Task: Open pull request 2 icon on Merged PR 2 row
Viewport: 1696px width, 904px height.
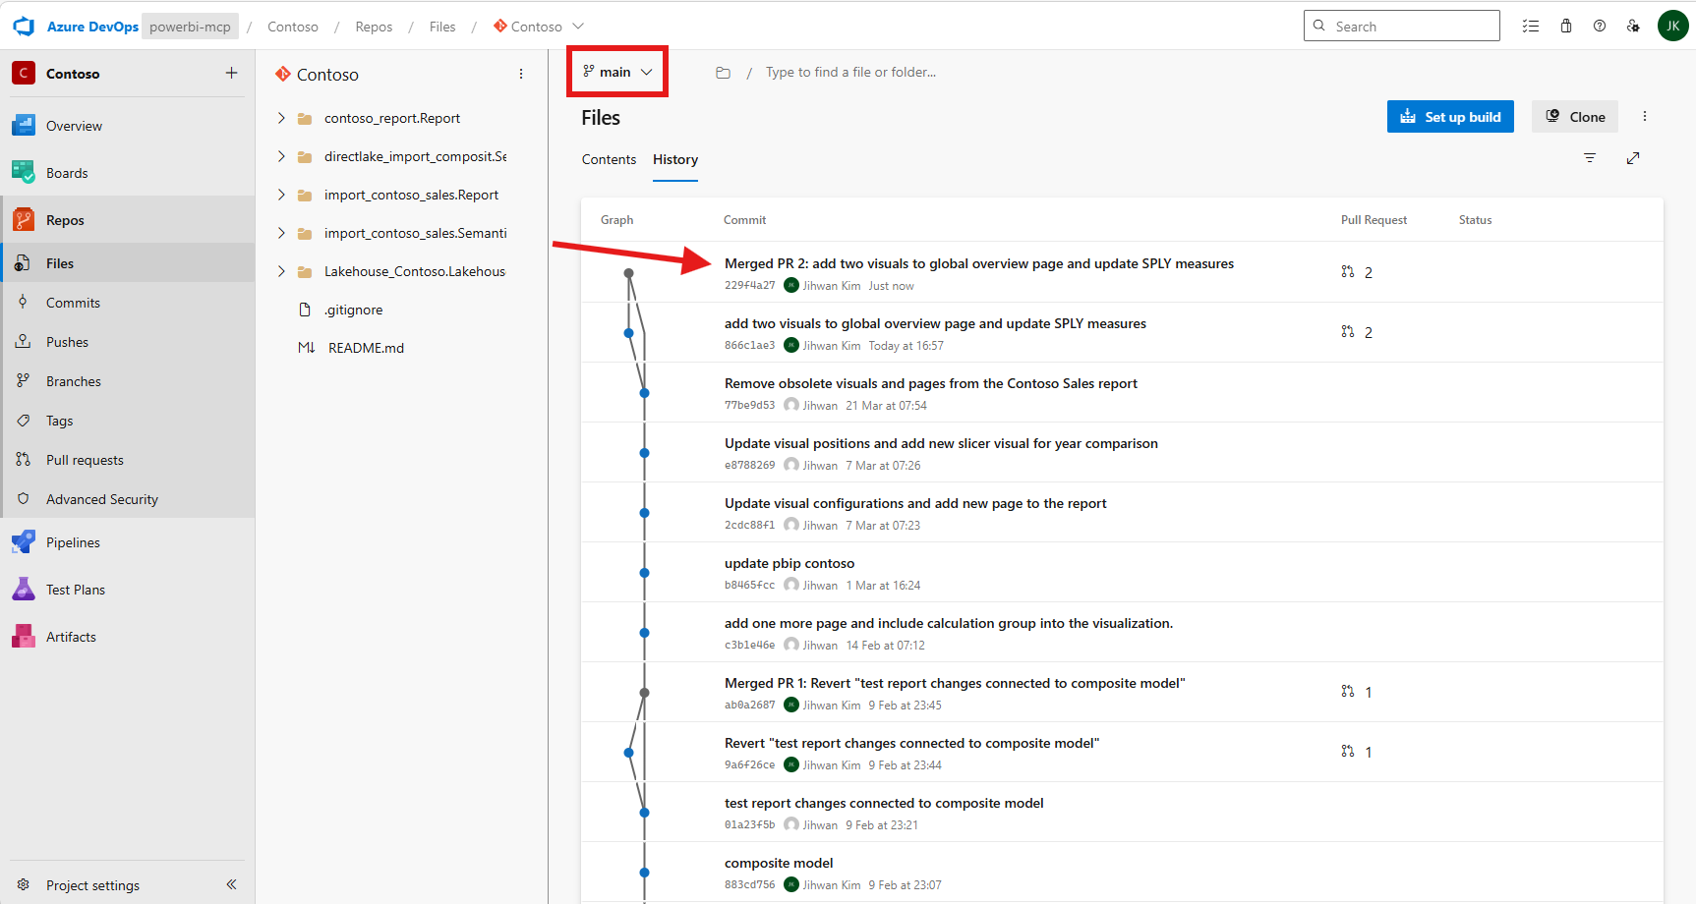Action: (1348, 271)
